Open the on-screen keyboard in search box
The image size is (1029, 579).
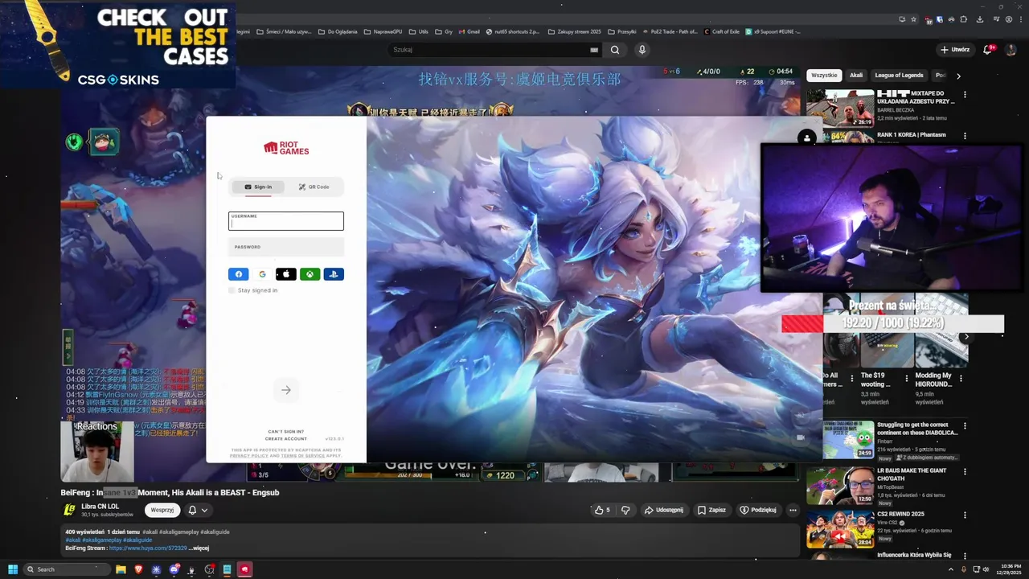pos(594,50)
